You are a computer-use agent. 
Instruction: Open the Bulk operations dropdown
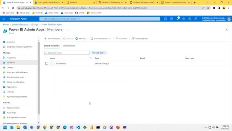101,39
